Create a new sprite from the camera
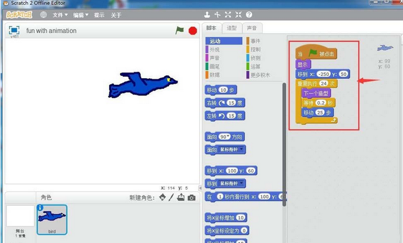403x243 pixels. [191, 197]
